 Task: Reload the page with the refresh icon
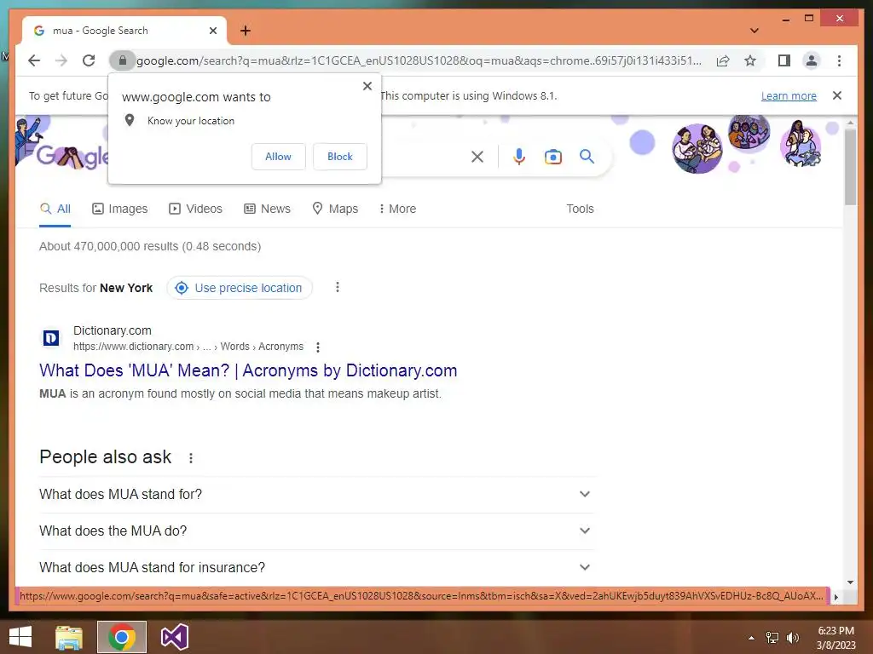(89, 60)
